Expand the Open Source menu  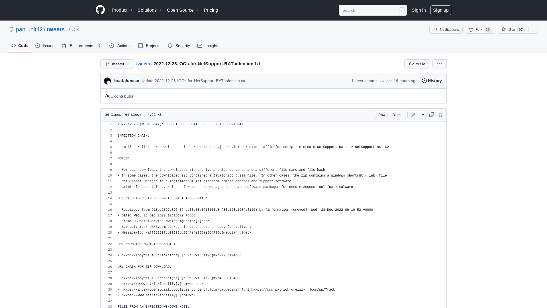(183, 10)
